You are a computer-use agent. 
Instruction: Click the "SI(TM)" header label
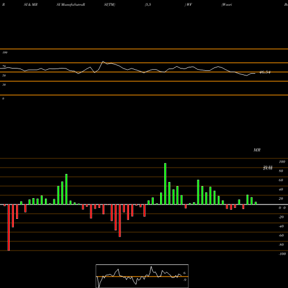tap(109, 5)
